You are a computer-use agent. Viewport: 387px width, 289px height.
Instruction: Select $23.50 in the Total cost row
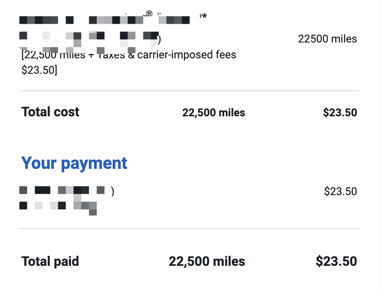pos(340,112)
